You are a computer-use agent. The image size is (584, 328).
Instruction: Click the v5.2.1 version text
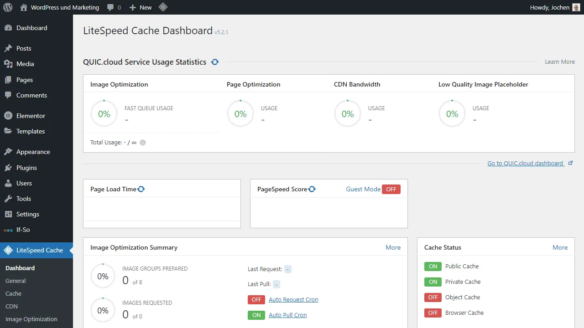(221, 32)
